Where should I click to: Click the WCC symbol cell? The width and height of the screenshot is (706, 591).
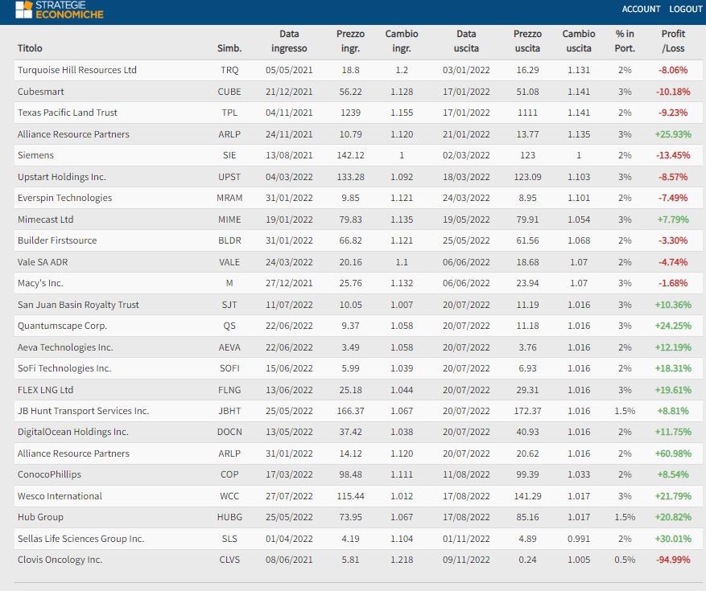click(229, 496)
